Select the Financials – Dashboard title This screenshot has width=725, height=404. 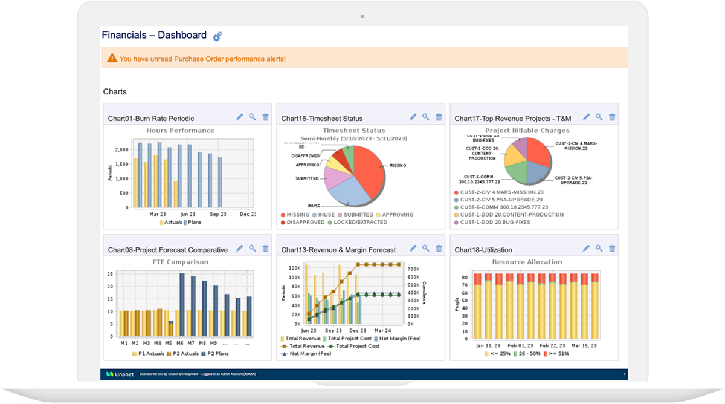(153, 35)
